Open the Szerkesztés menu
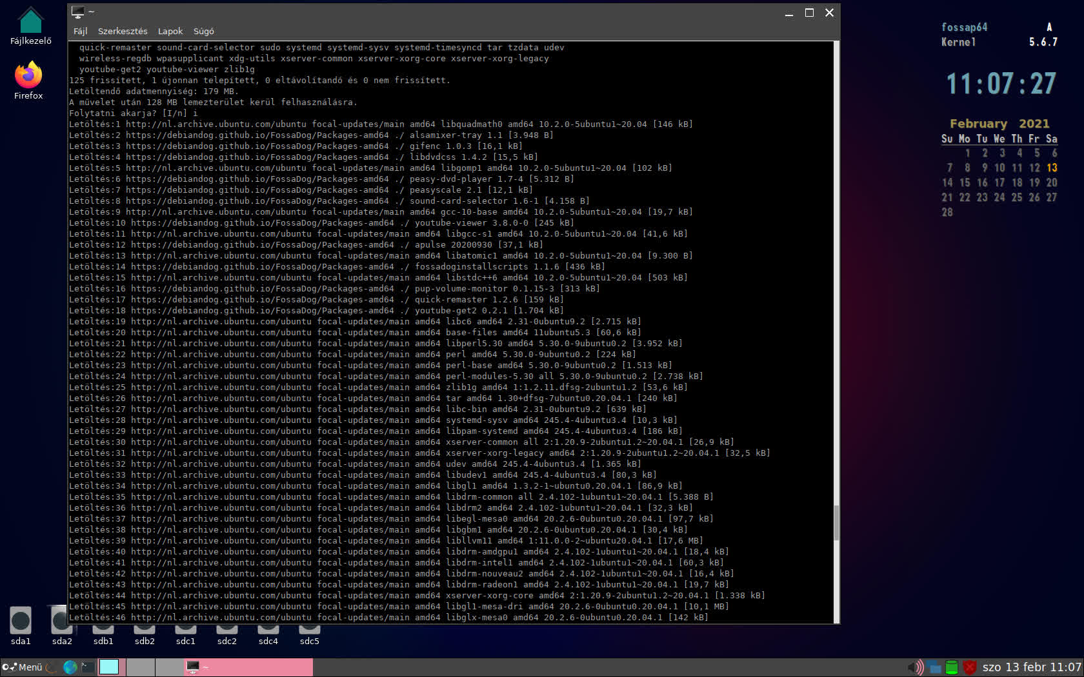This screenshot has width=1084, height=677. 123,31
